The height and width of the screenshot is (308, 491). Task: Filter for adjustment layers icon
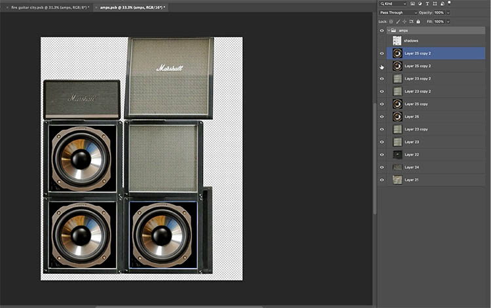[420, 4]
